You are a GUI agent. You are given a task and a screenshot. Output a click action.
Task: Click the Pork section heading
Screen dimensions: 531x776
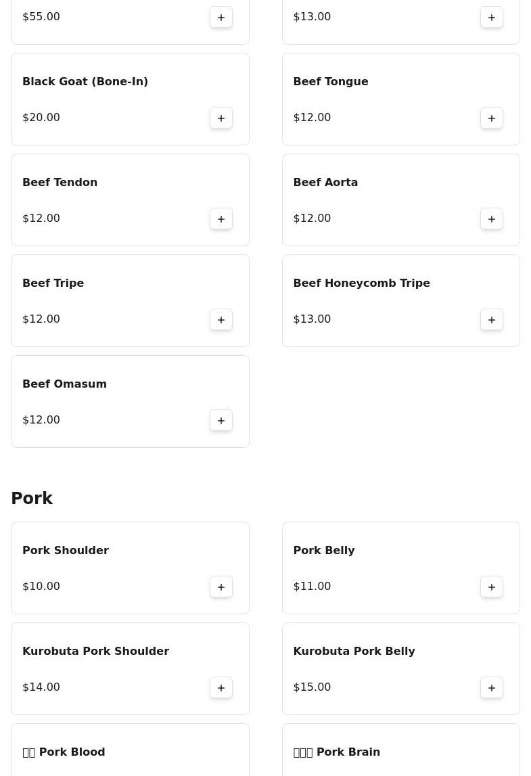32,499
